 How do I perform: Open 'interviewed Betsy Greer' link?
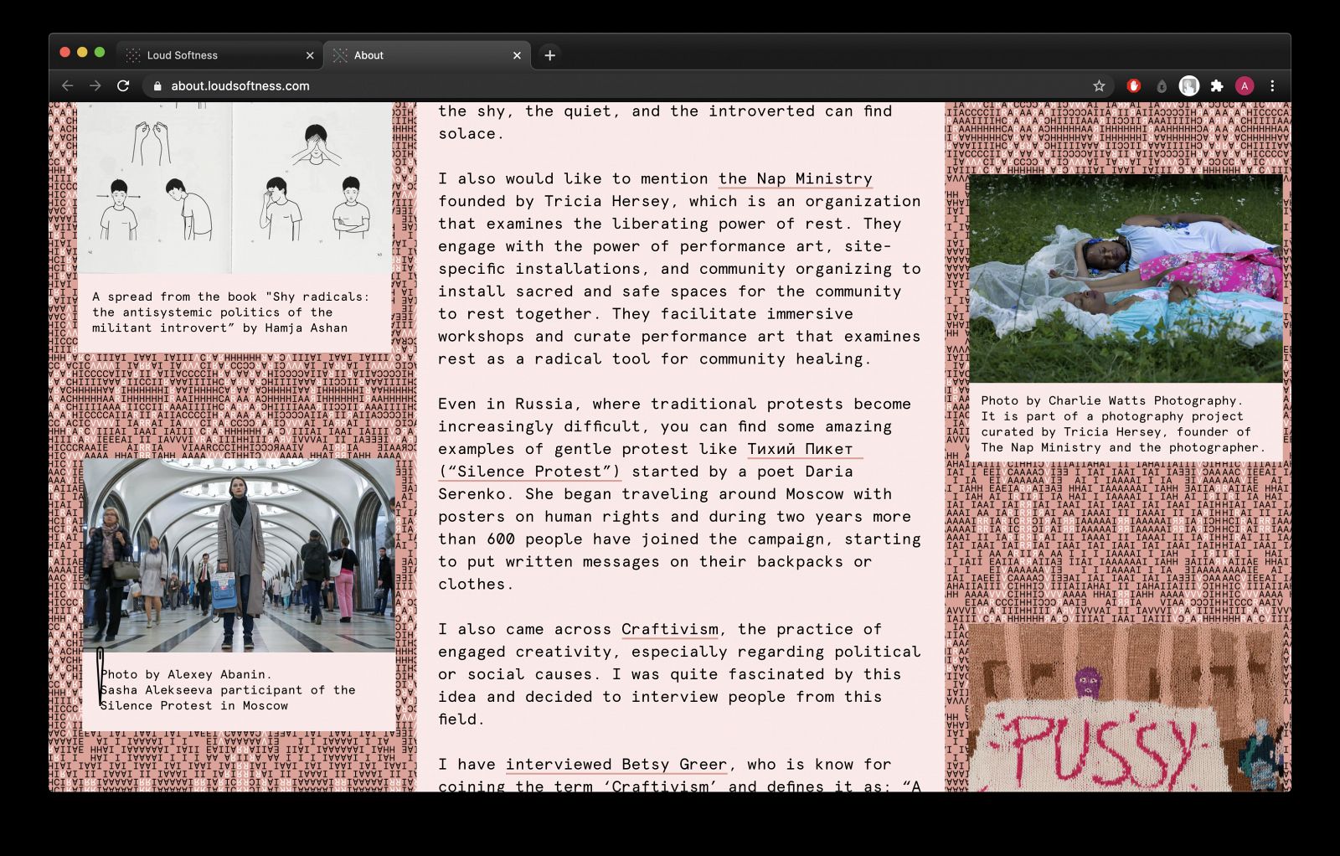[616, 764]
